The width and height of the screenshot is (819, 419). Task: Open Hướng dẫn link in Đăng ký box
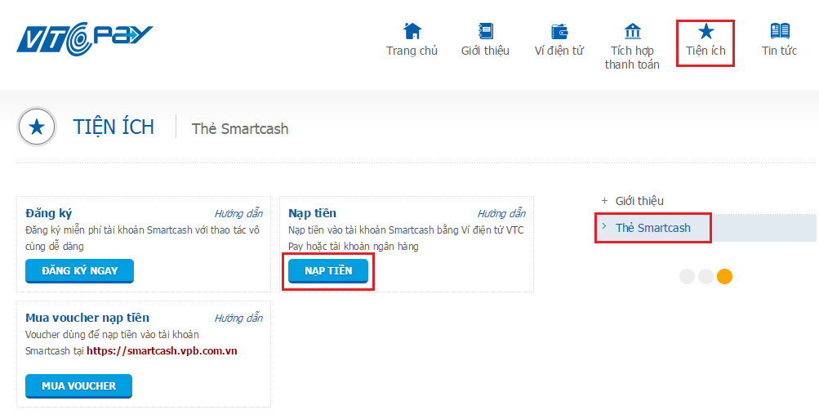(238, 214)
